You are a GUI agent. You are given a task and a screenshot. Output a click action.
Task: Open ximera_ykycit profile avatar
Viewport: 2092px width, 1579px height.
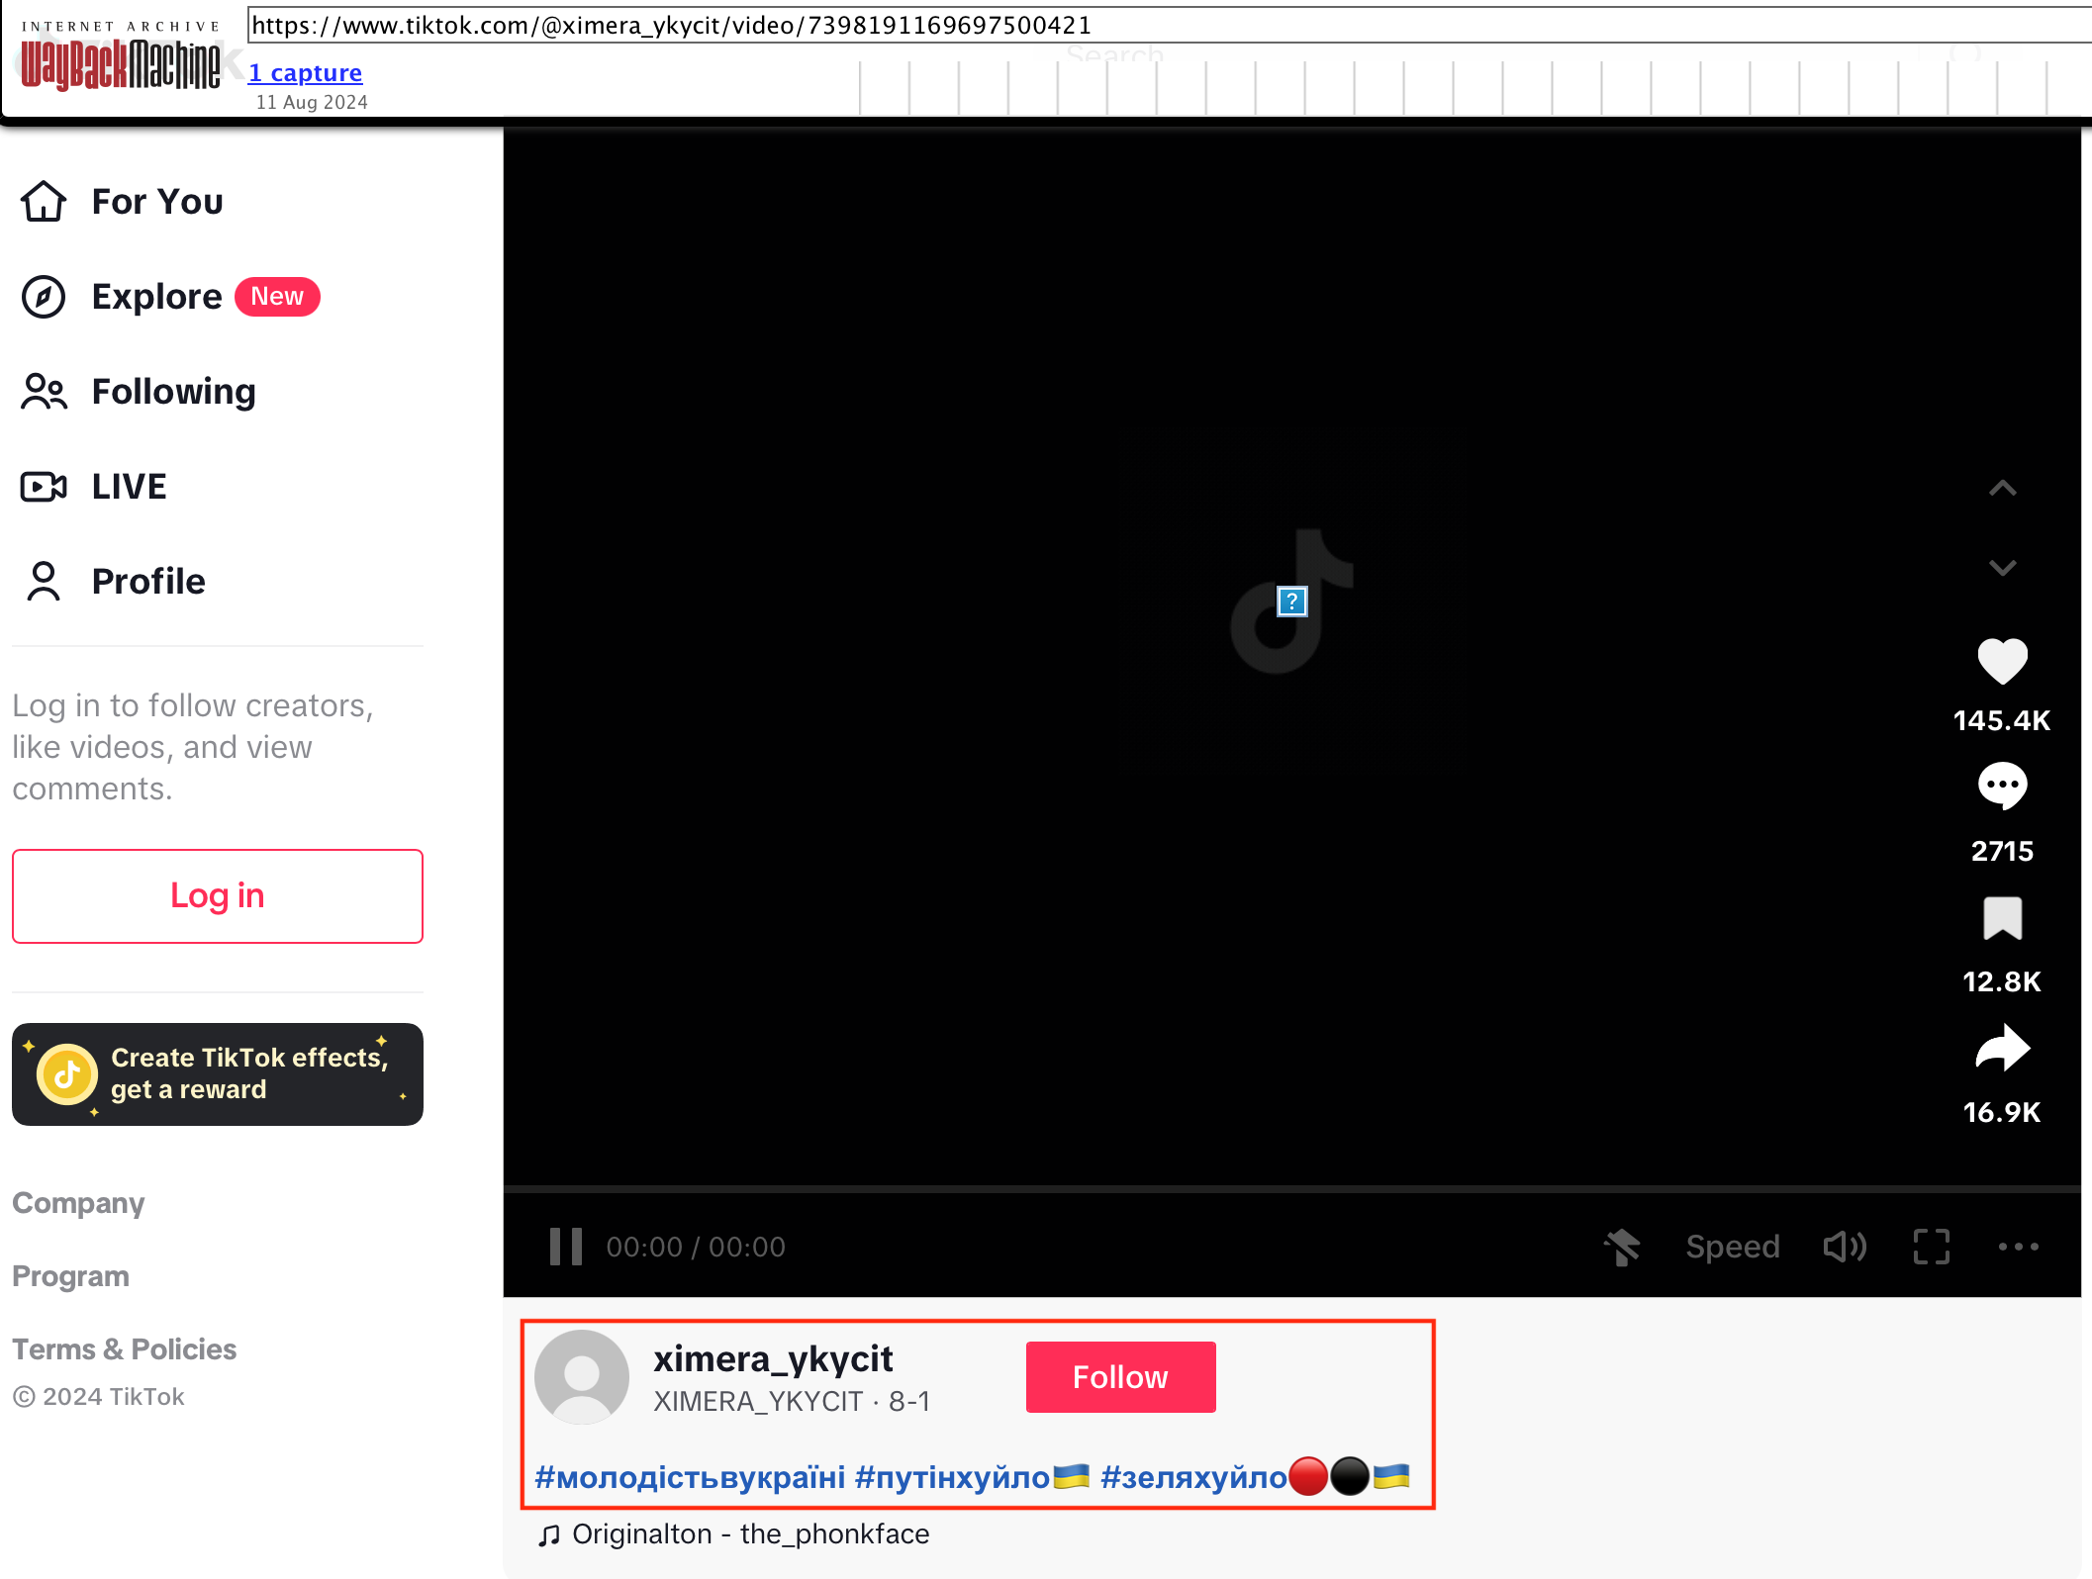pyautogui.click(x=582, y=1377)
